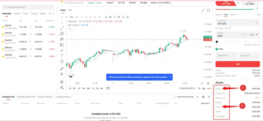This screenshot has width=263, height=121.
Task: Open the emoji icons tool
Action: [62, 61]
